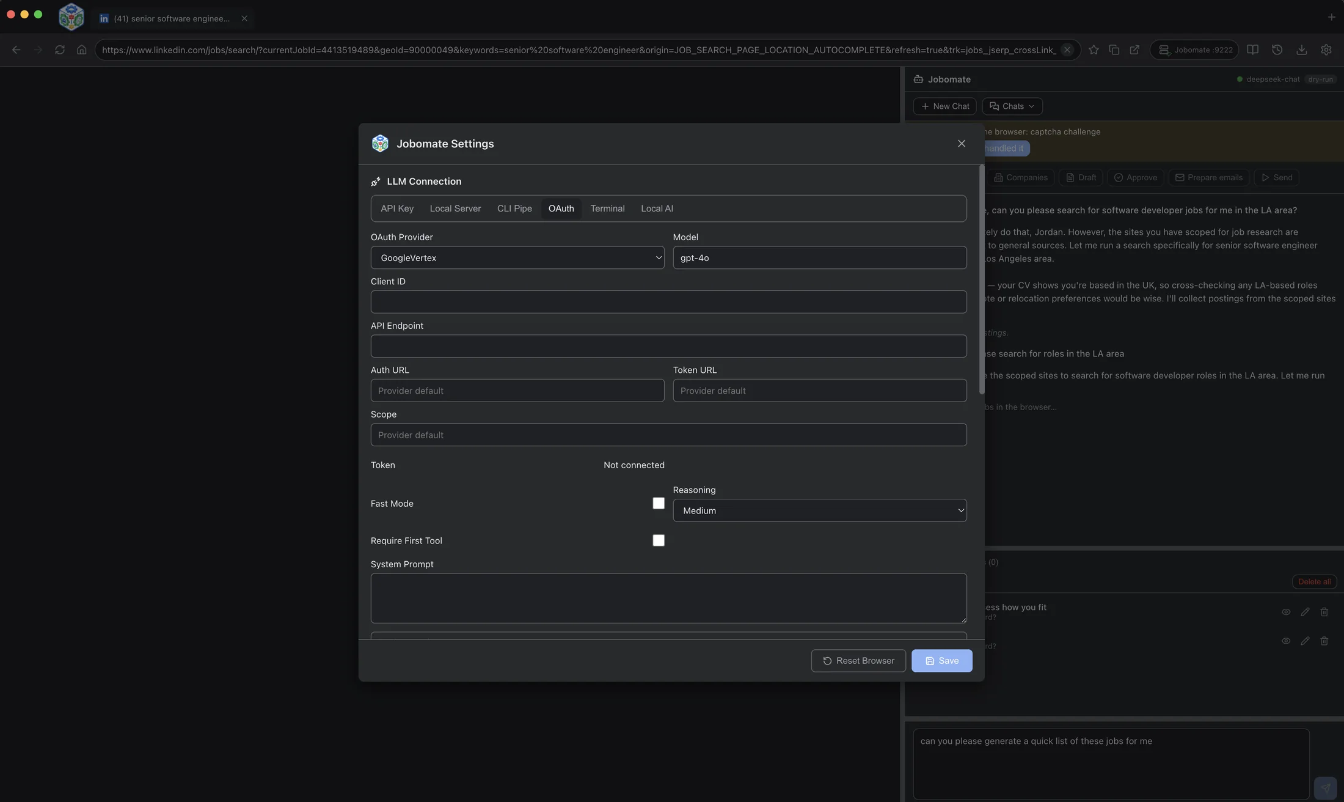The width and height of the screenshot is (1344, 802).
Task: Open the reading book icon in the toolbar
Action: (x=1252, y=50)
